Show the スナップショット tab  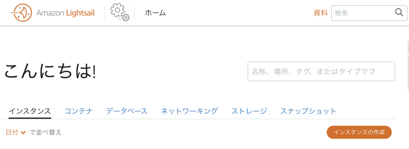pyautogui.click(x=308, y=111)
